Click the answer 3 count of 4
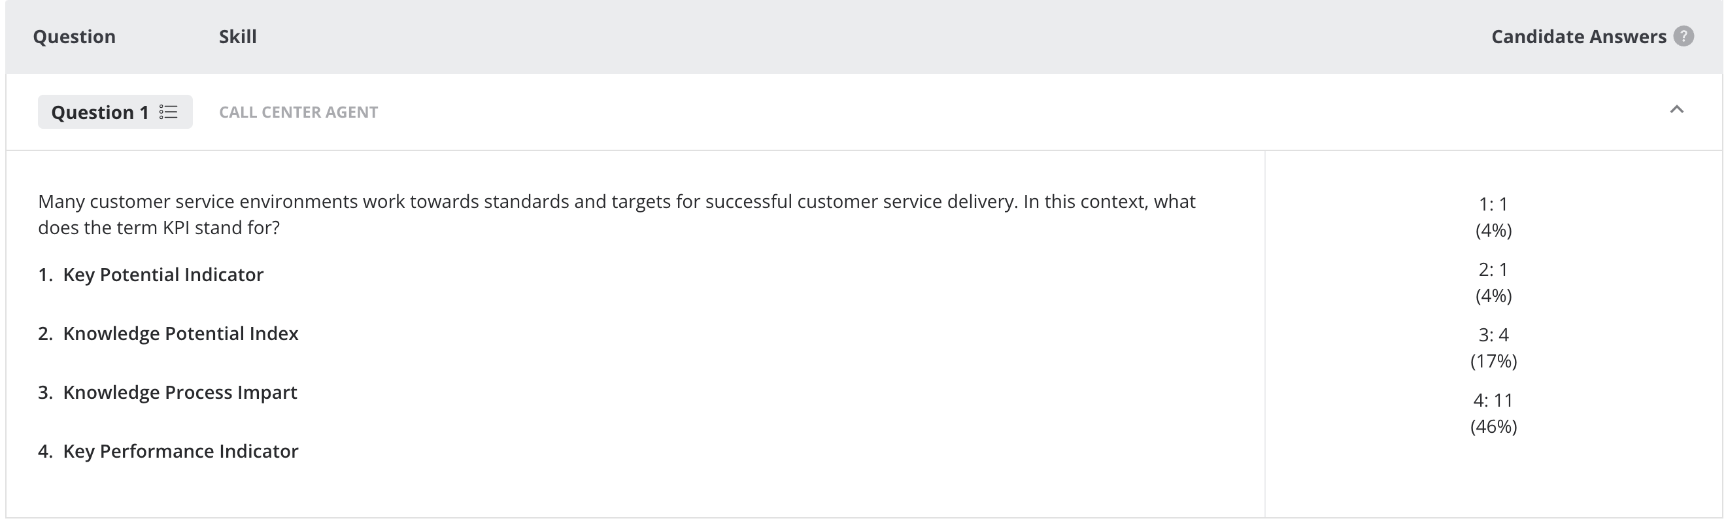Viewport: 1726px width, 527px height. [1493, 335]
